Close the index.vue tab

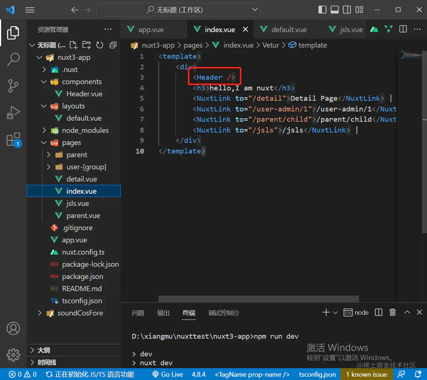click(x=245, y=29)
